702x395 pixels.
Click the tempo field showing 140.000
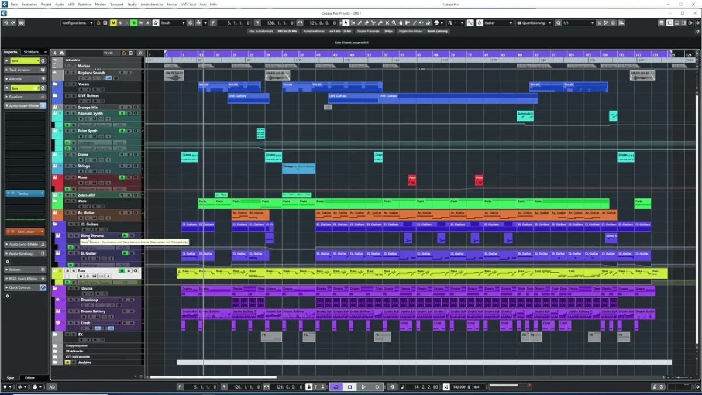460,387
